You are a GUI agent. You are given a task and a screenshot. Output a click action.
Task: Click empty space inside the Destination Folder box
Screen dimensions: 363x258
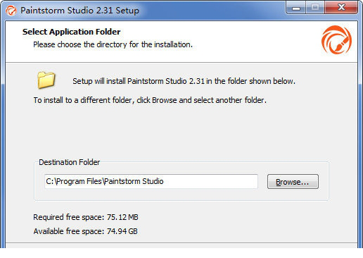tap(181, 195)
